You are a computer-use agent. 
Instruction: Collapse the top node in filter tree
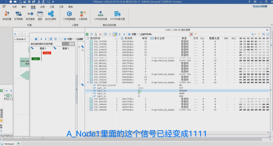(x=79, y=47)
